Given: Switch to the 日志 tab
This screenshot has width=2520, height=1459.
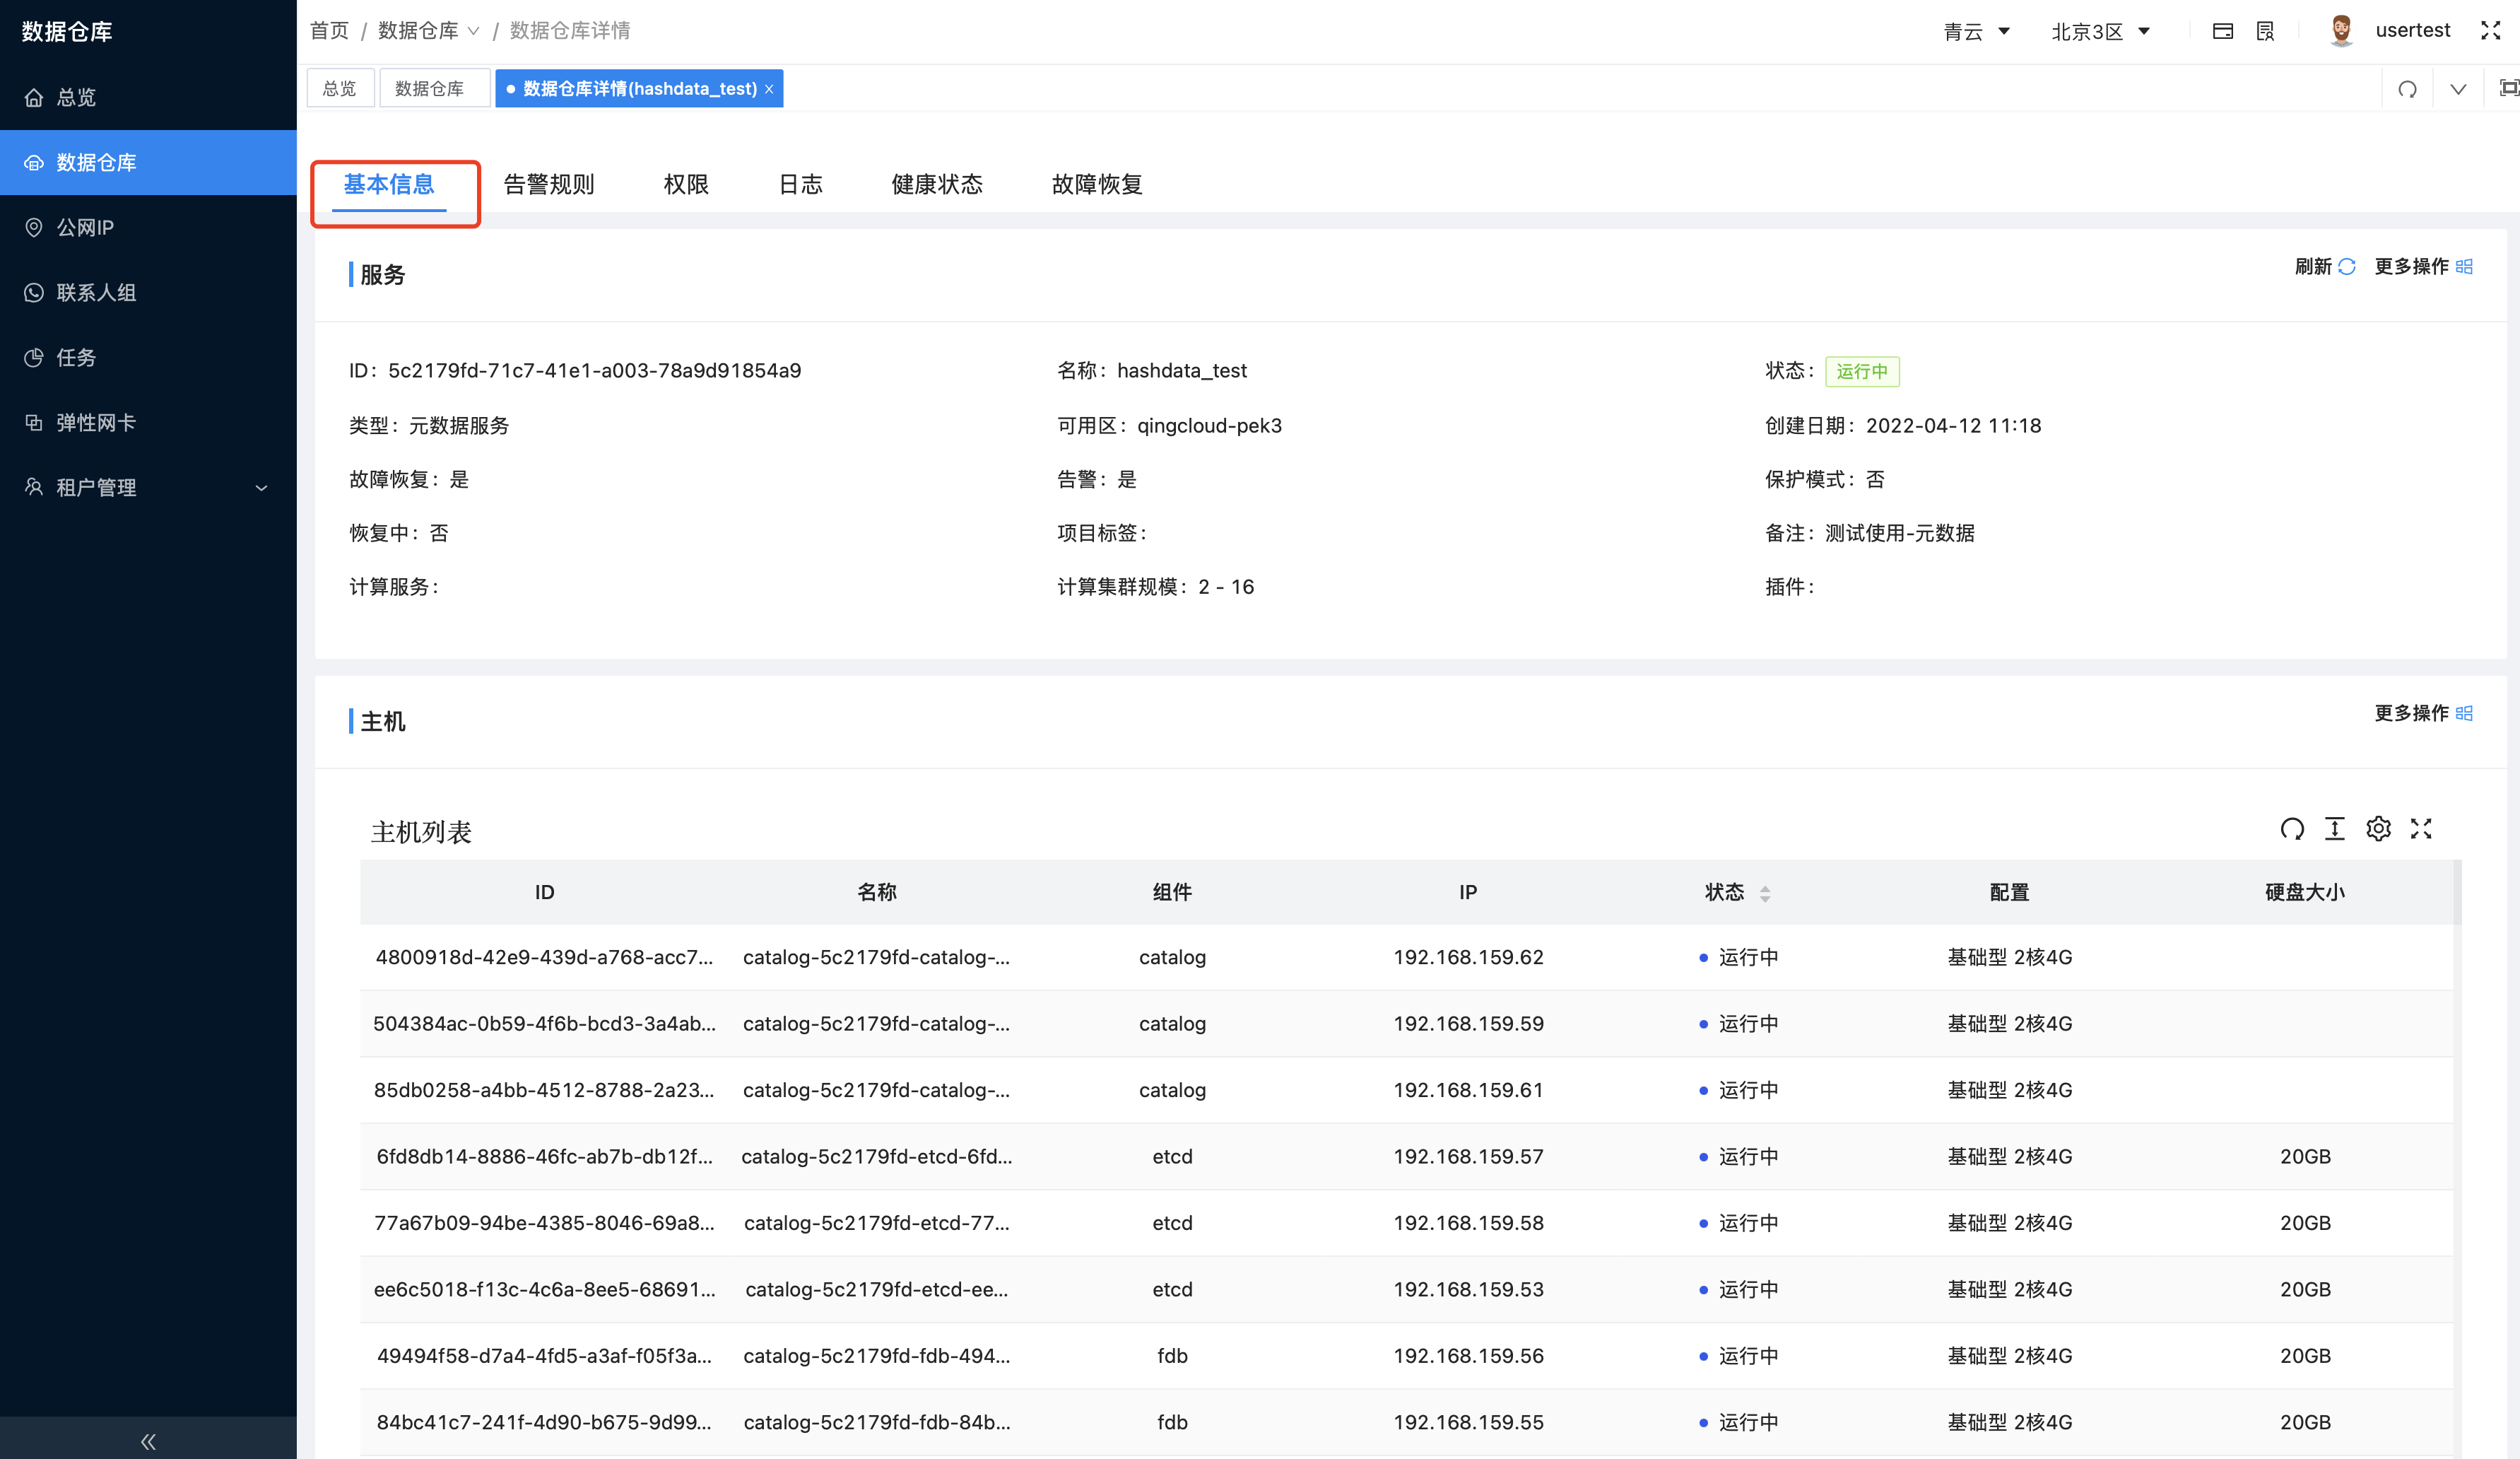Looking at the screenshot, I should 800,184.
